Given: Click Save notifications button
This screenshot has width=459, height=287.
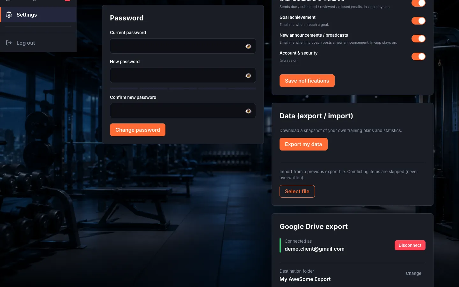Looking at the screenshot, I should (x=307, y=81).
